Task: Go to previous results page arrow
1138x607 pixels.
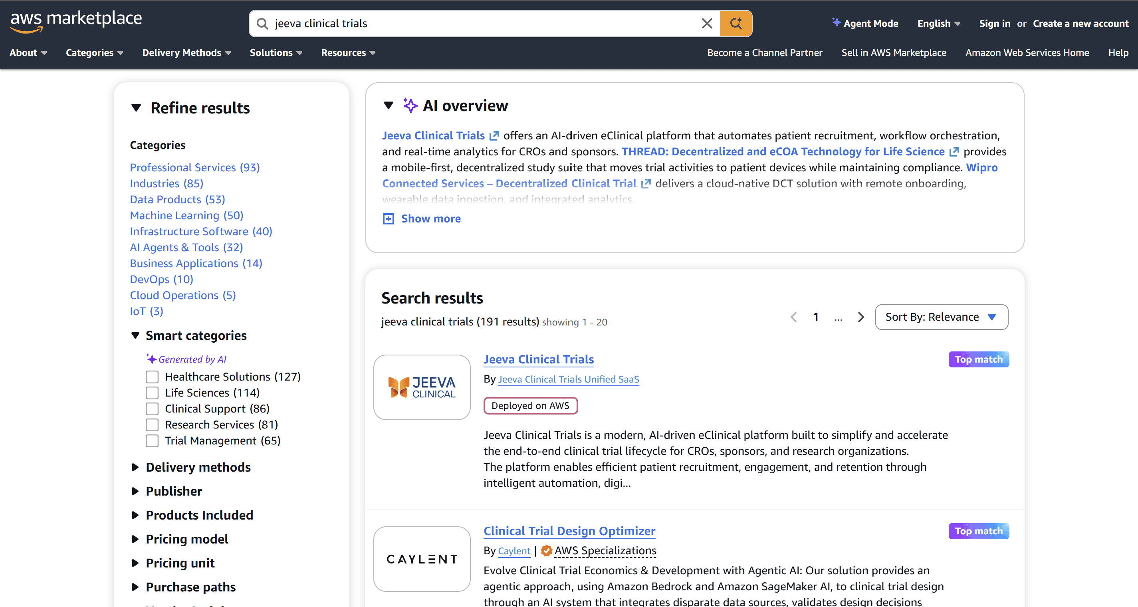Action: pyautogui.click(x=793, y=317)
